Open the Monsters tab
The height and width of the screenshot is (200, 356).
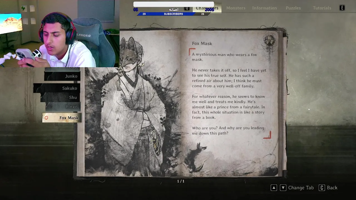pyautogui.click(x=236, y=8)
